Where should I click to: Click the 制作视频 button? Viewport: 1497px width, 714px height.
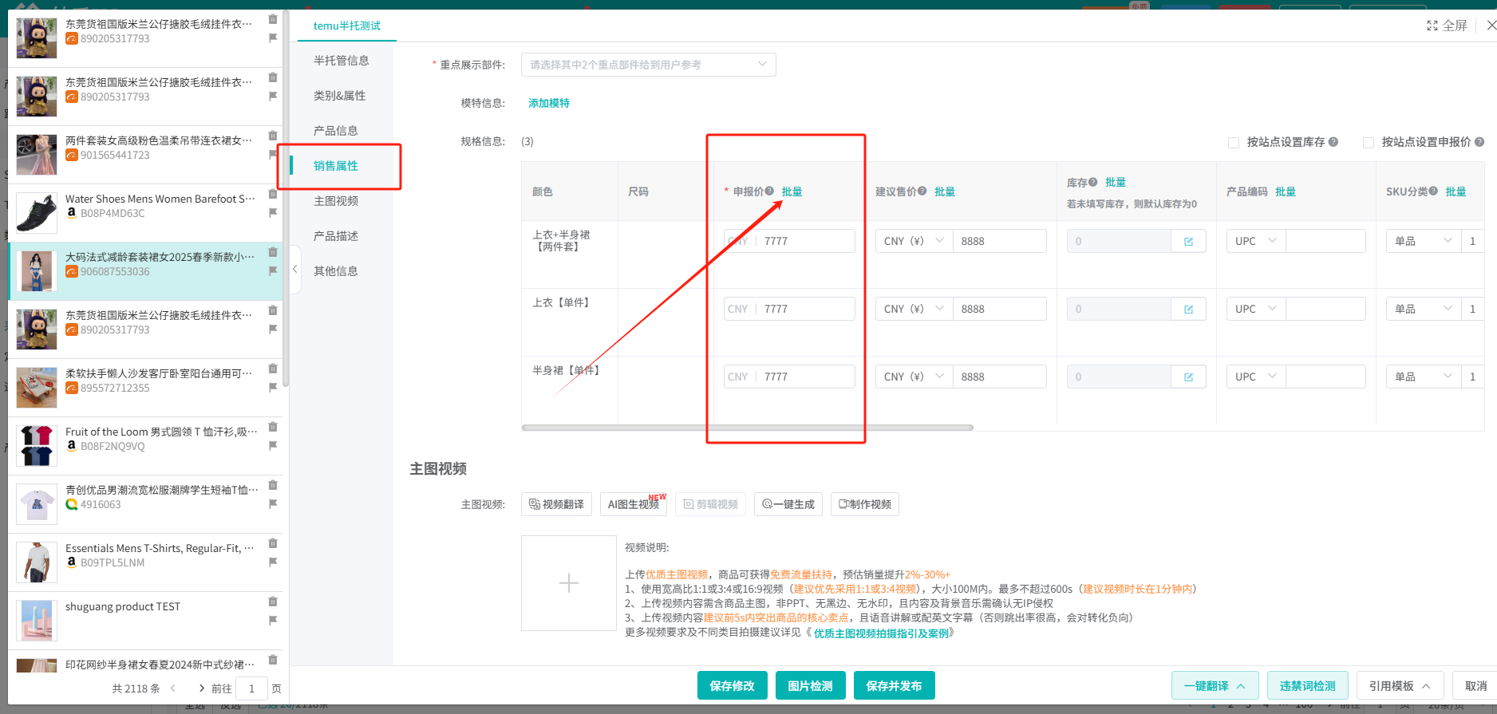[865, 504]
